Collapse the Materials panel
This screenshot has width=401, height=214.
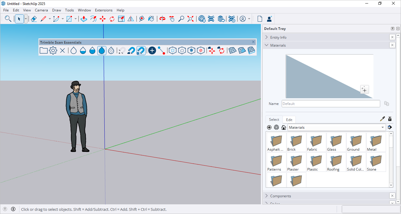[267, 45]
